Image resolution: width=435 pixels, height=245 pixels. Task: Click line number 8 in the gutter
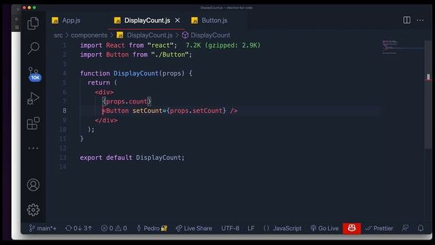tap(65, 110)
